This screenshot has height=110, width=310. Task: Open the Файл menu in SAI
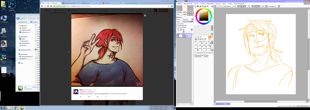(x=180, y=4)
